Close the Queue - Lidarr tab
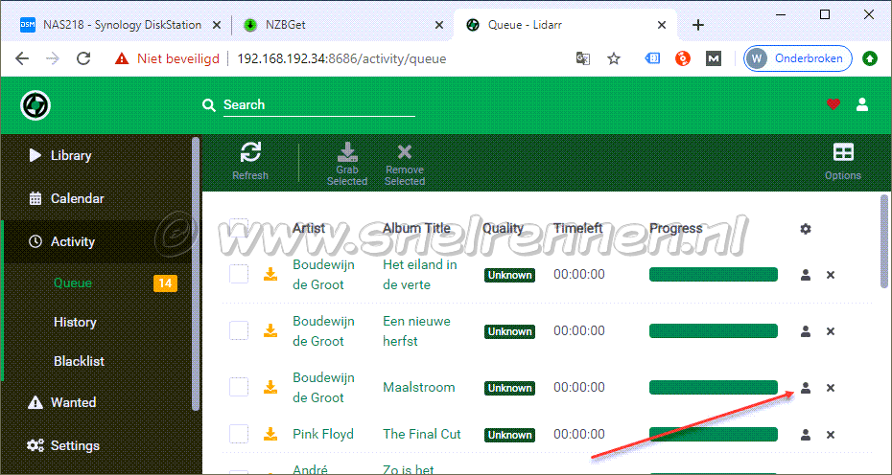Image resolution: width=892 pixels, height=475 pixels. pyautogui.click(x=662, y=25)
